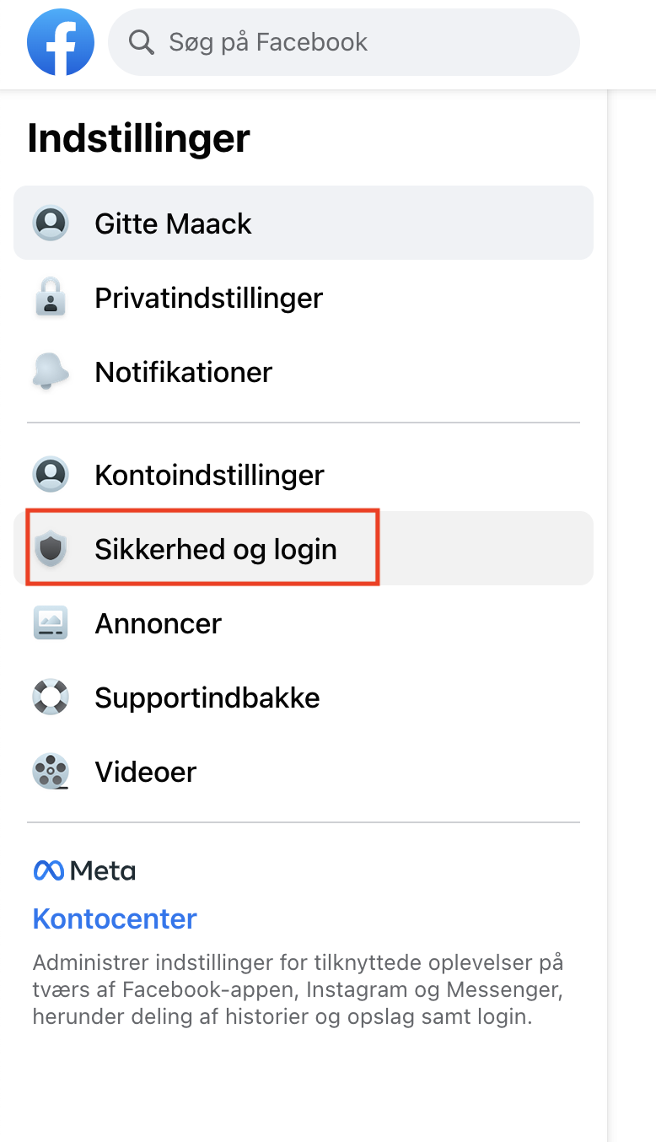This screenshot has width=656, height=1142.
Task: Click the padlock icon for Privatindstillinger
Action: pos(51,298)
